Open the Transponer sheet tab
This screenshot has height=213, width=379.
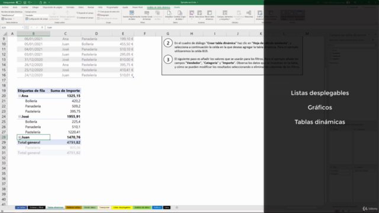click(104, 208)
